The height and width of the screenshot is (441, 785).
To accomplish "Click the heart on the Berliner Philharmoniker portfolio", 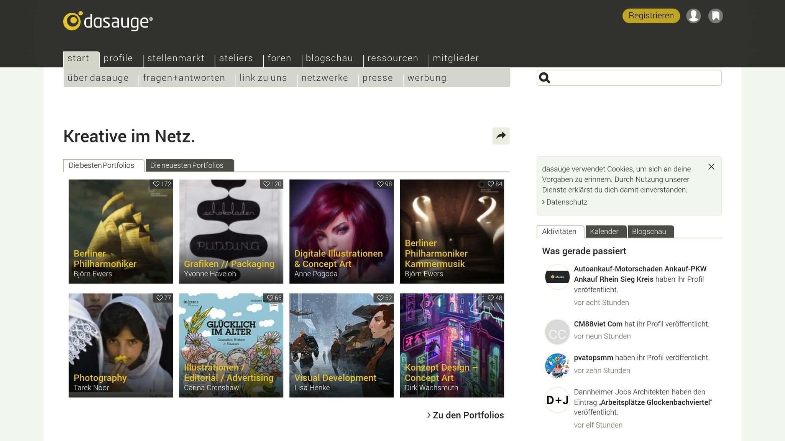I will click(156, 184).
